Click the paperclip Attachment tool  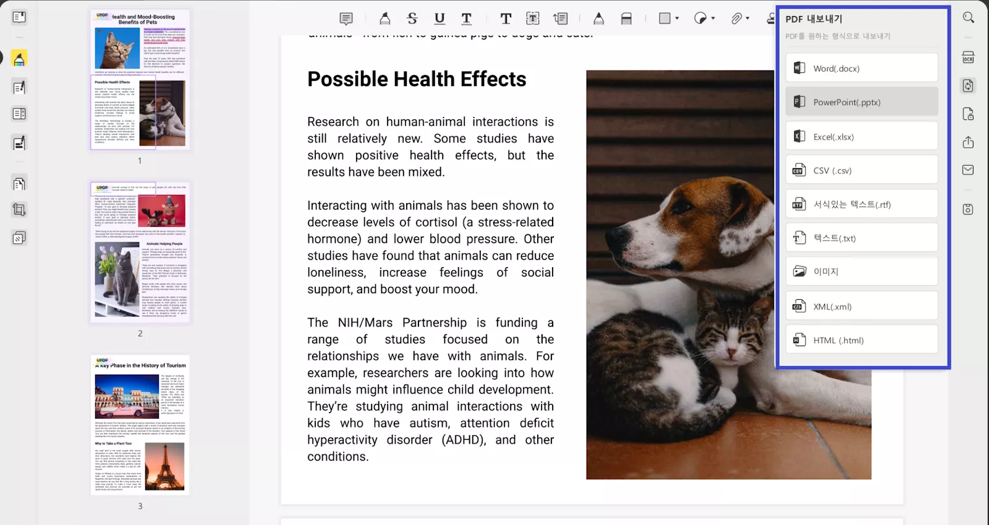[736, 19]
